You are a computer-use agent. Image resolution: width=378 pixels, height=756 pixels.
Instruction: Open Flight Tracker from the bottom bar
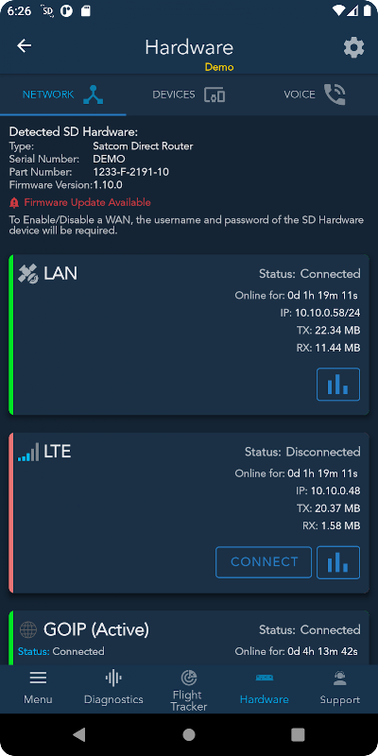188,690
